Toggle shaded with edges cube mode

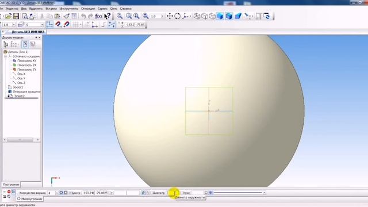(x=229, y=16)
